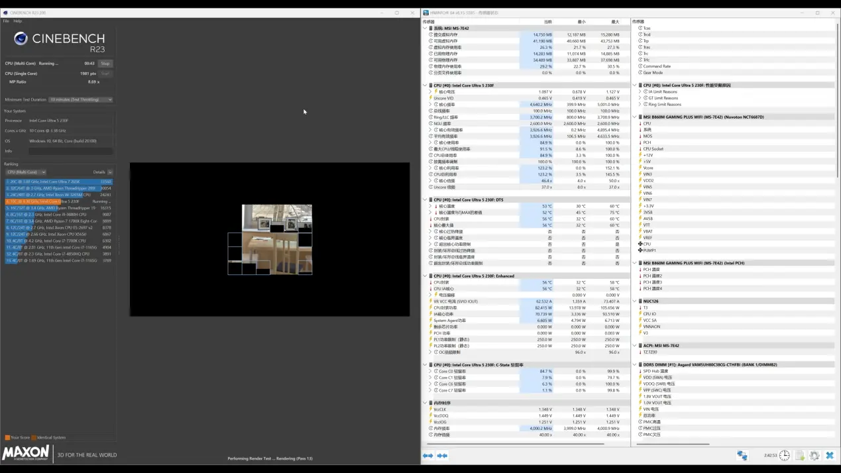The width and height of the screenshot is (841, 473).
Task: Open the CPU (Multi Core) ranking dropdown
Action: pyautogui.click(x=25, y=172)
